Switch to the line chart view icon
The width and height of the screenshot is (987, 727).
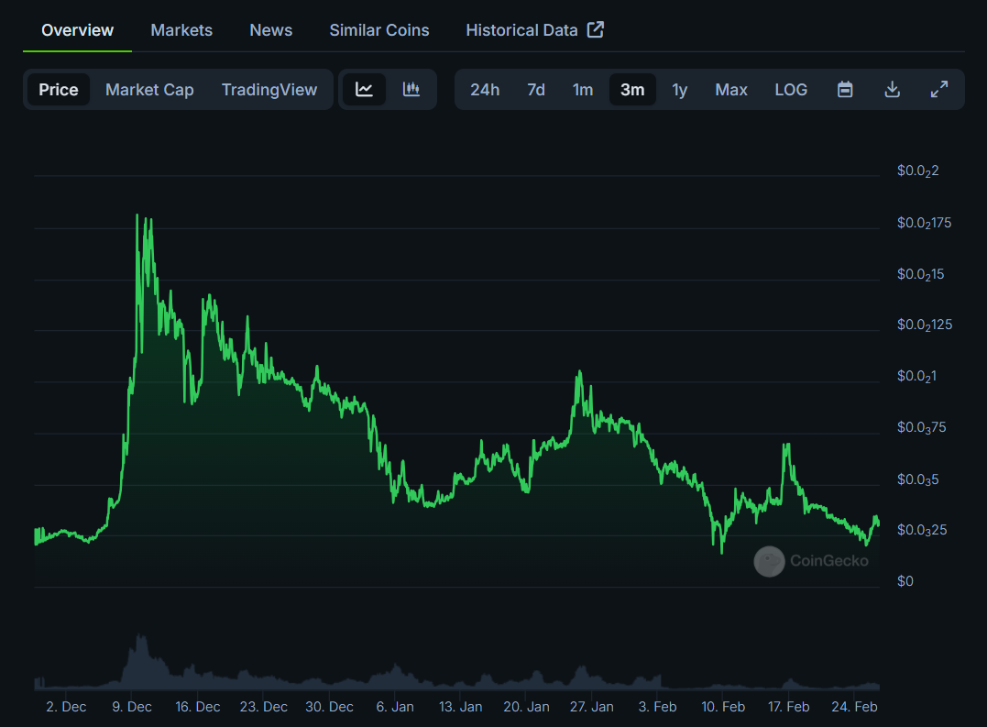[364, 89]
